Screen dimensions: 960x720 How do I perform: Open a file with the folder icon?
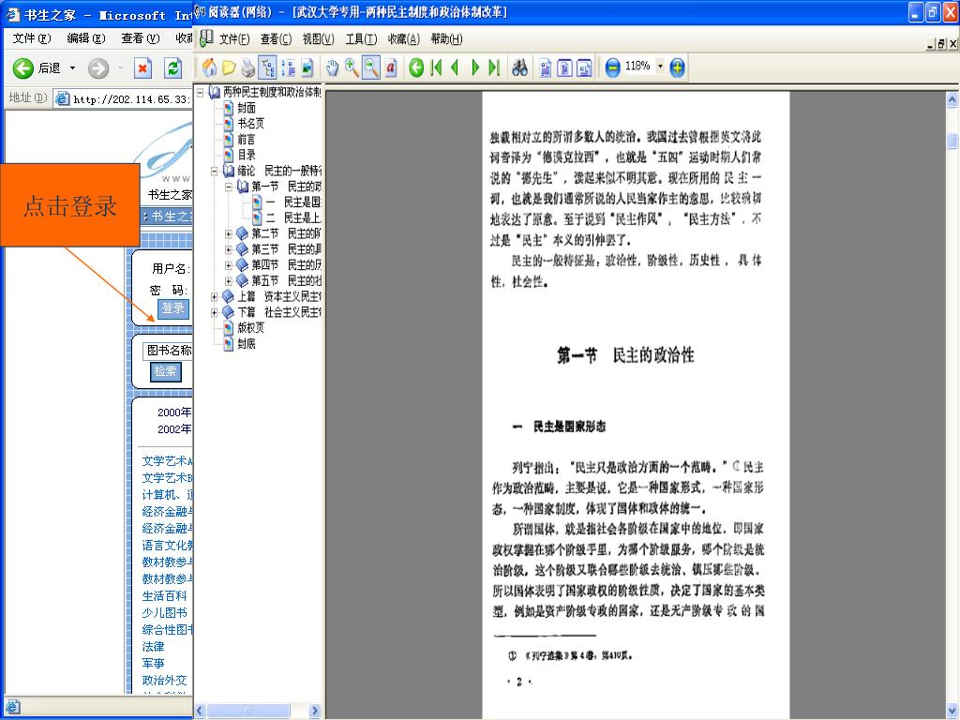pos(229,67)
